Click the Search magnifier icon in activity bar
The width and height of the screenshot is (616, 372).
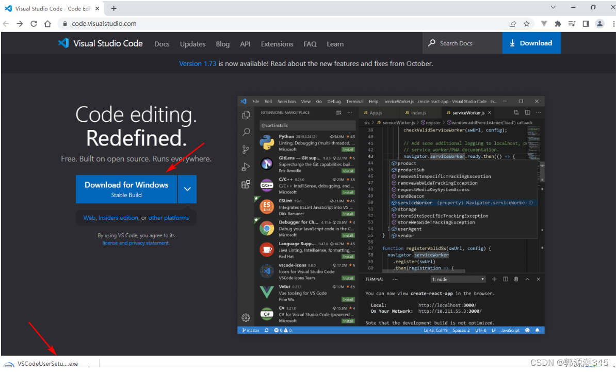tap(246, 132)
